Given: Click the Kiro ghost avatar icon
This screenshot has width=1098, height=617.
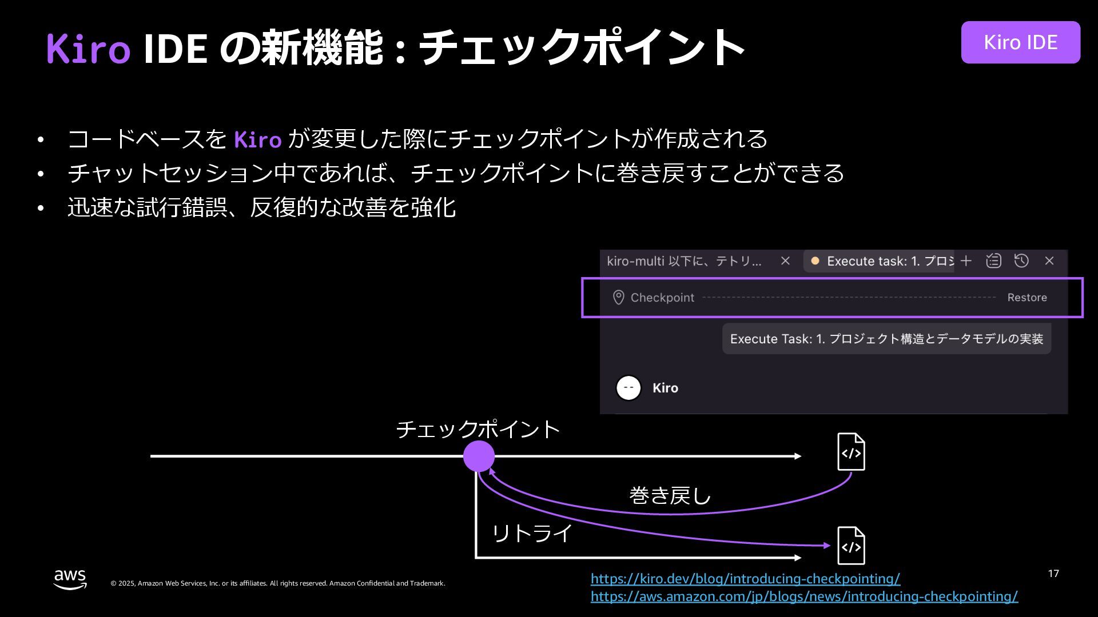Looking at the screenshot, I should coord(628,388).
